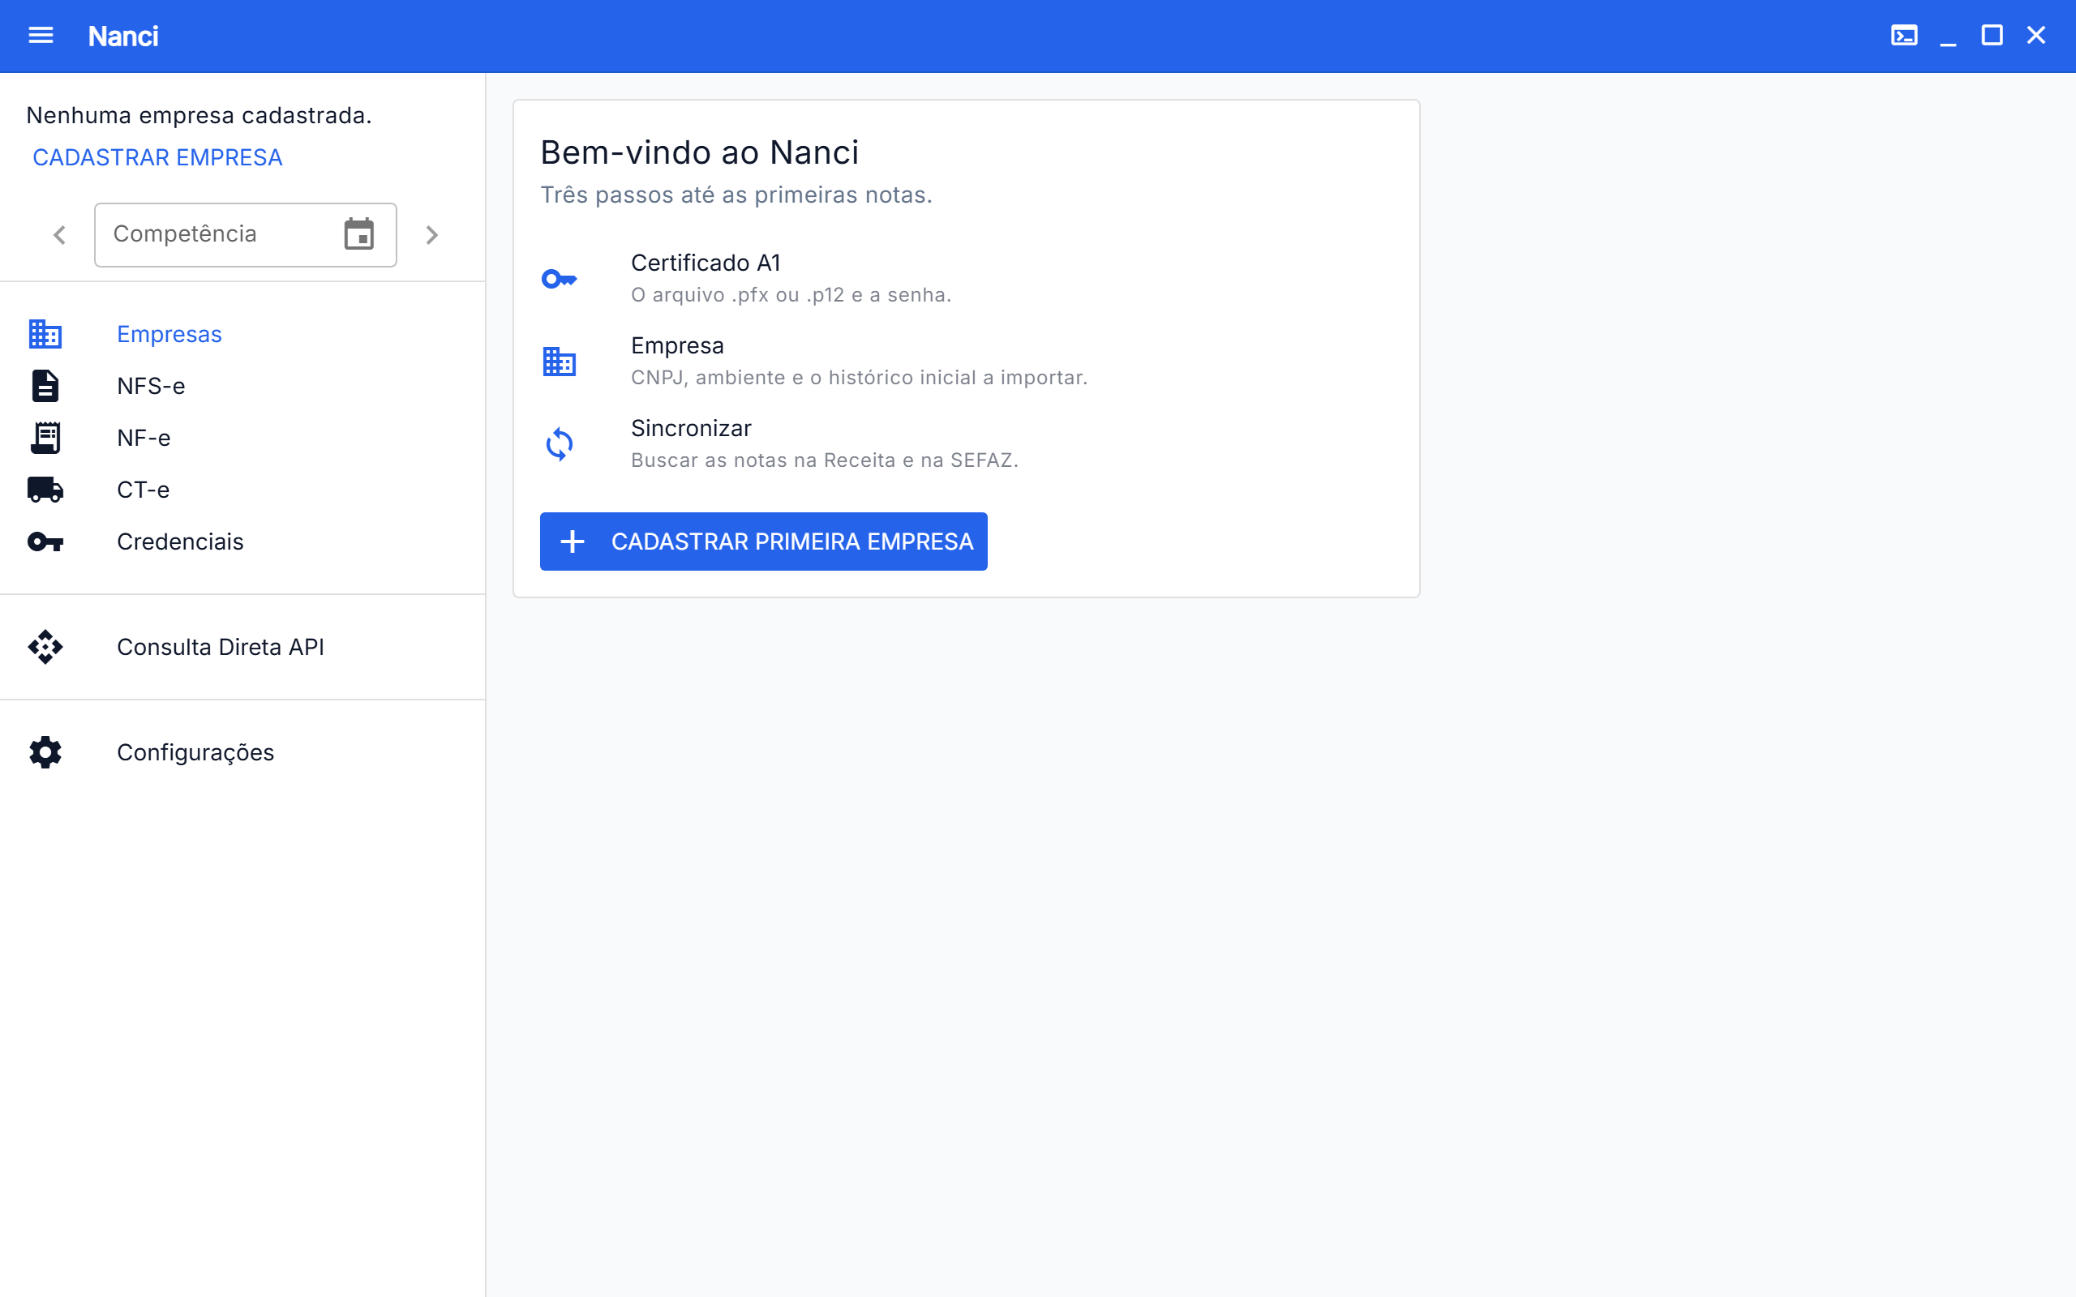Click the Credenciais key icon in sidebar
The width and height of the screenshot is (2076, 1297).
point(45,542)
